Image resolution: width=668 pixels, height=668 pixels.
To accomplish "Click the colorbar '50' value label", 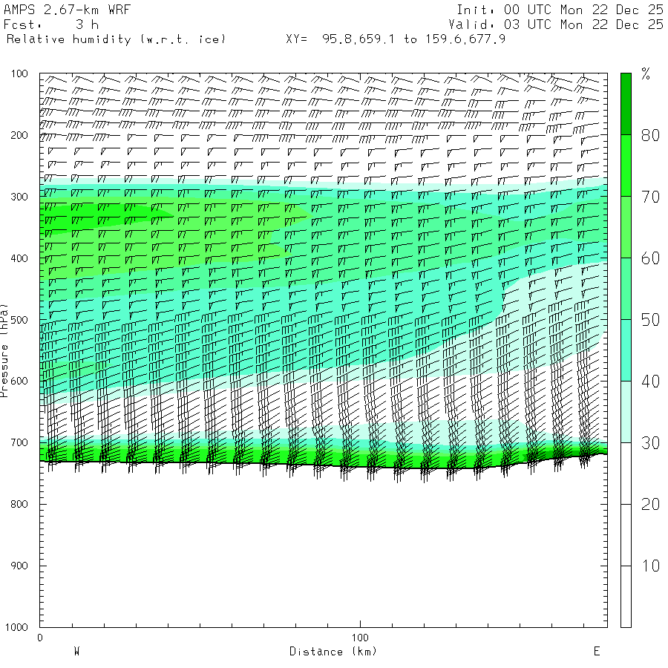I will pyautogui.click(x=650, y=320).
